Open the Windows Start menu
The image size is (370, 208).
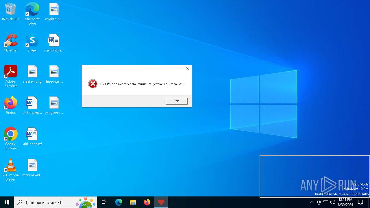click(x=7, y=202)
